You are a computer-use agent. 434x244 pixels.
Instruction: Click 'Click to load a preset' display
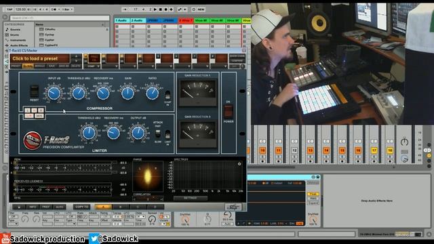40,59
